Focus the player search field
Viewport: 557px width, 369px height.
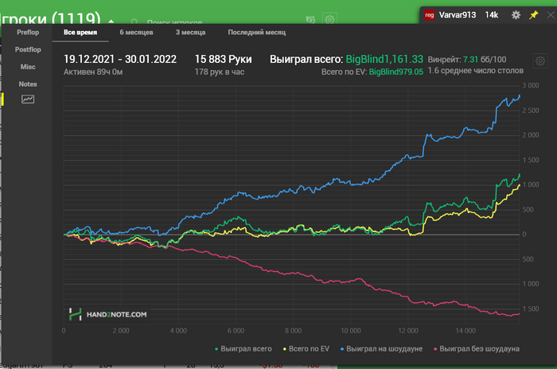(174, 22)
